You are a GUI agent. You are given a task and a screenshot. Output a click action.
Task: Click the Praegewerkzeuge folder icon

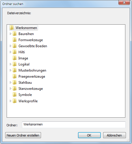click(14, 76)
